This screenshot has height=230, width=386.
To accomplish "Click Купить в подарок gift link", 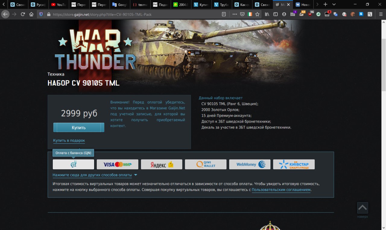I will coord(69,141).
